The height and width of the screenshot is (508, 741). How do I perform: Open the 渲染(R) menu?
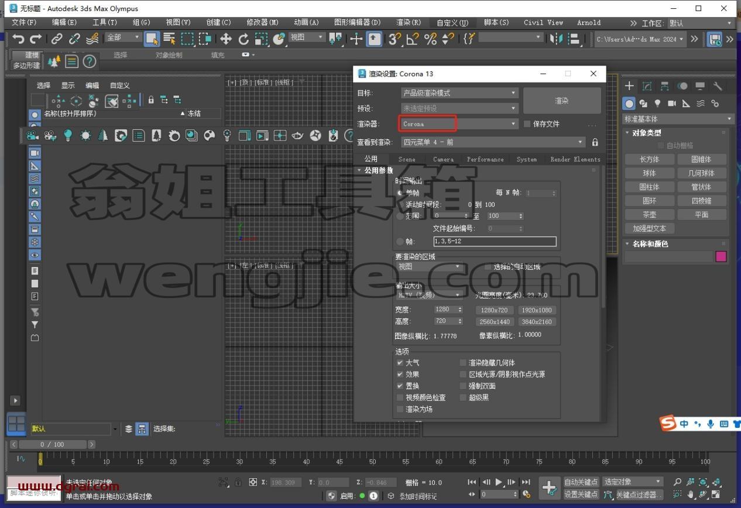click(x=409, y=23)
